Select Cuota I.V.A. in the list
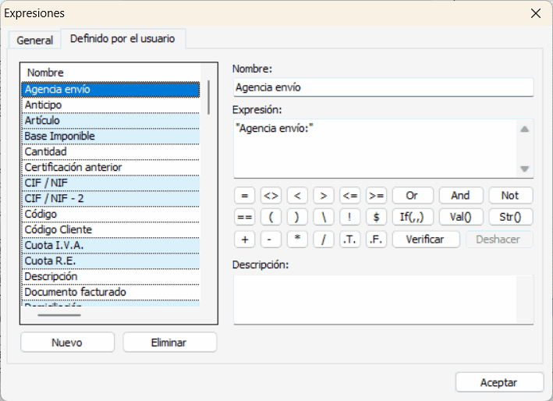Image resolution: width=553 pixels, height=401 pixels. (x=111, y=246)
